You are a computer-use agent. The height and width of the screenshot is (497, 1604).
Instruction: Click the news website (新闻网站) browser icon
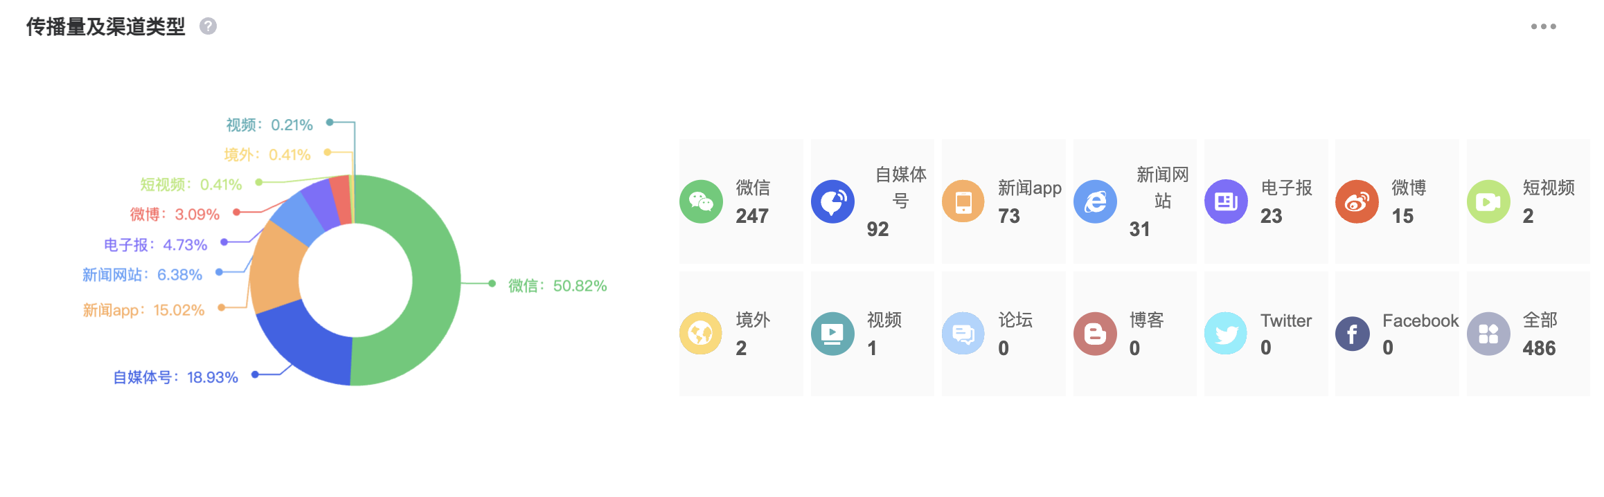pyautogui.click(x=1095, y=201)
